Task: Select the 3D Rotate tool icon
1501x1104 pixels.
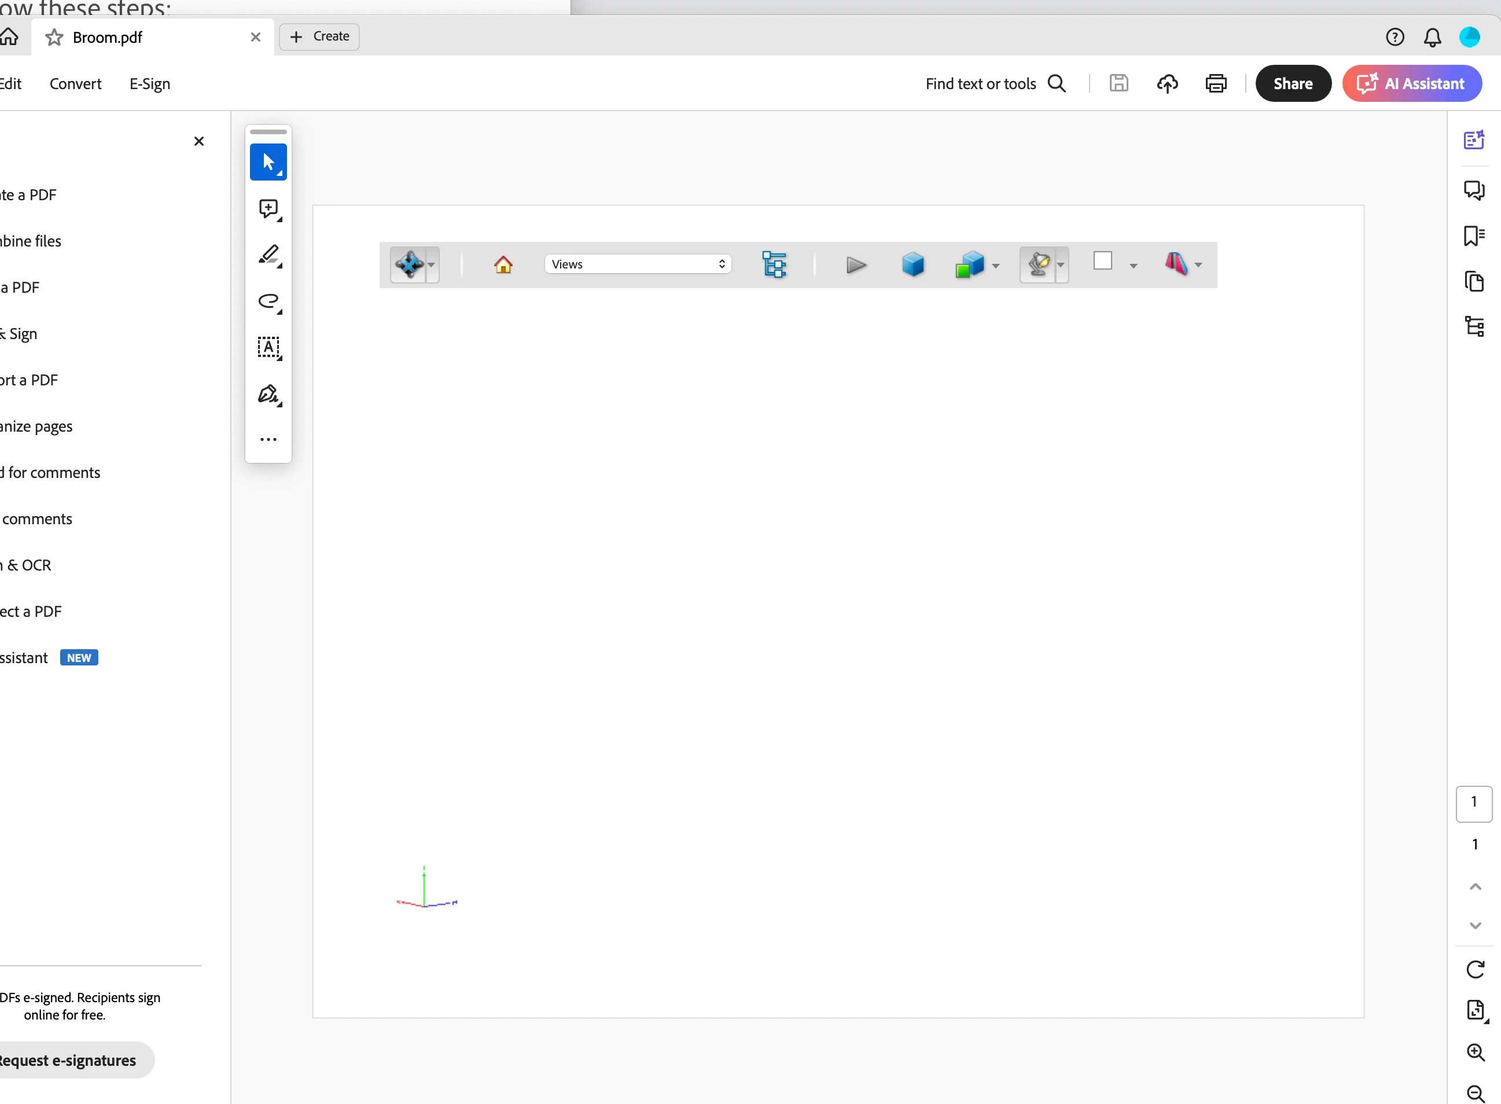Action: [409, 264]
